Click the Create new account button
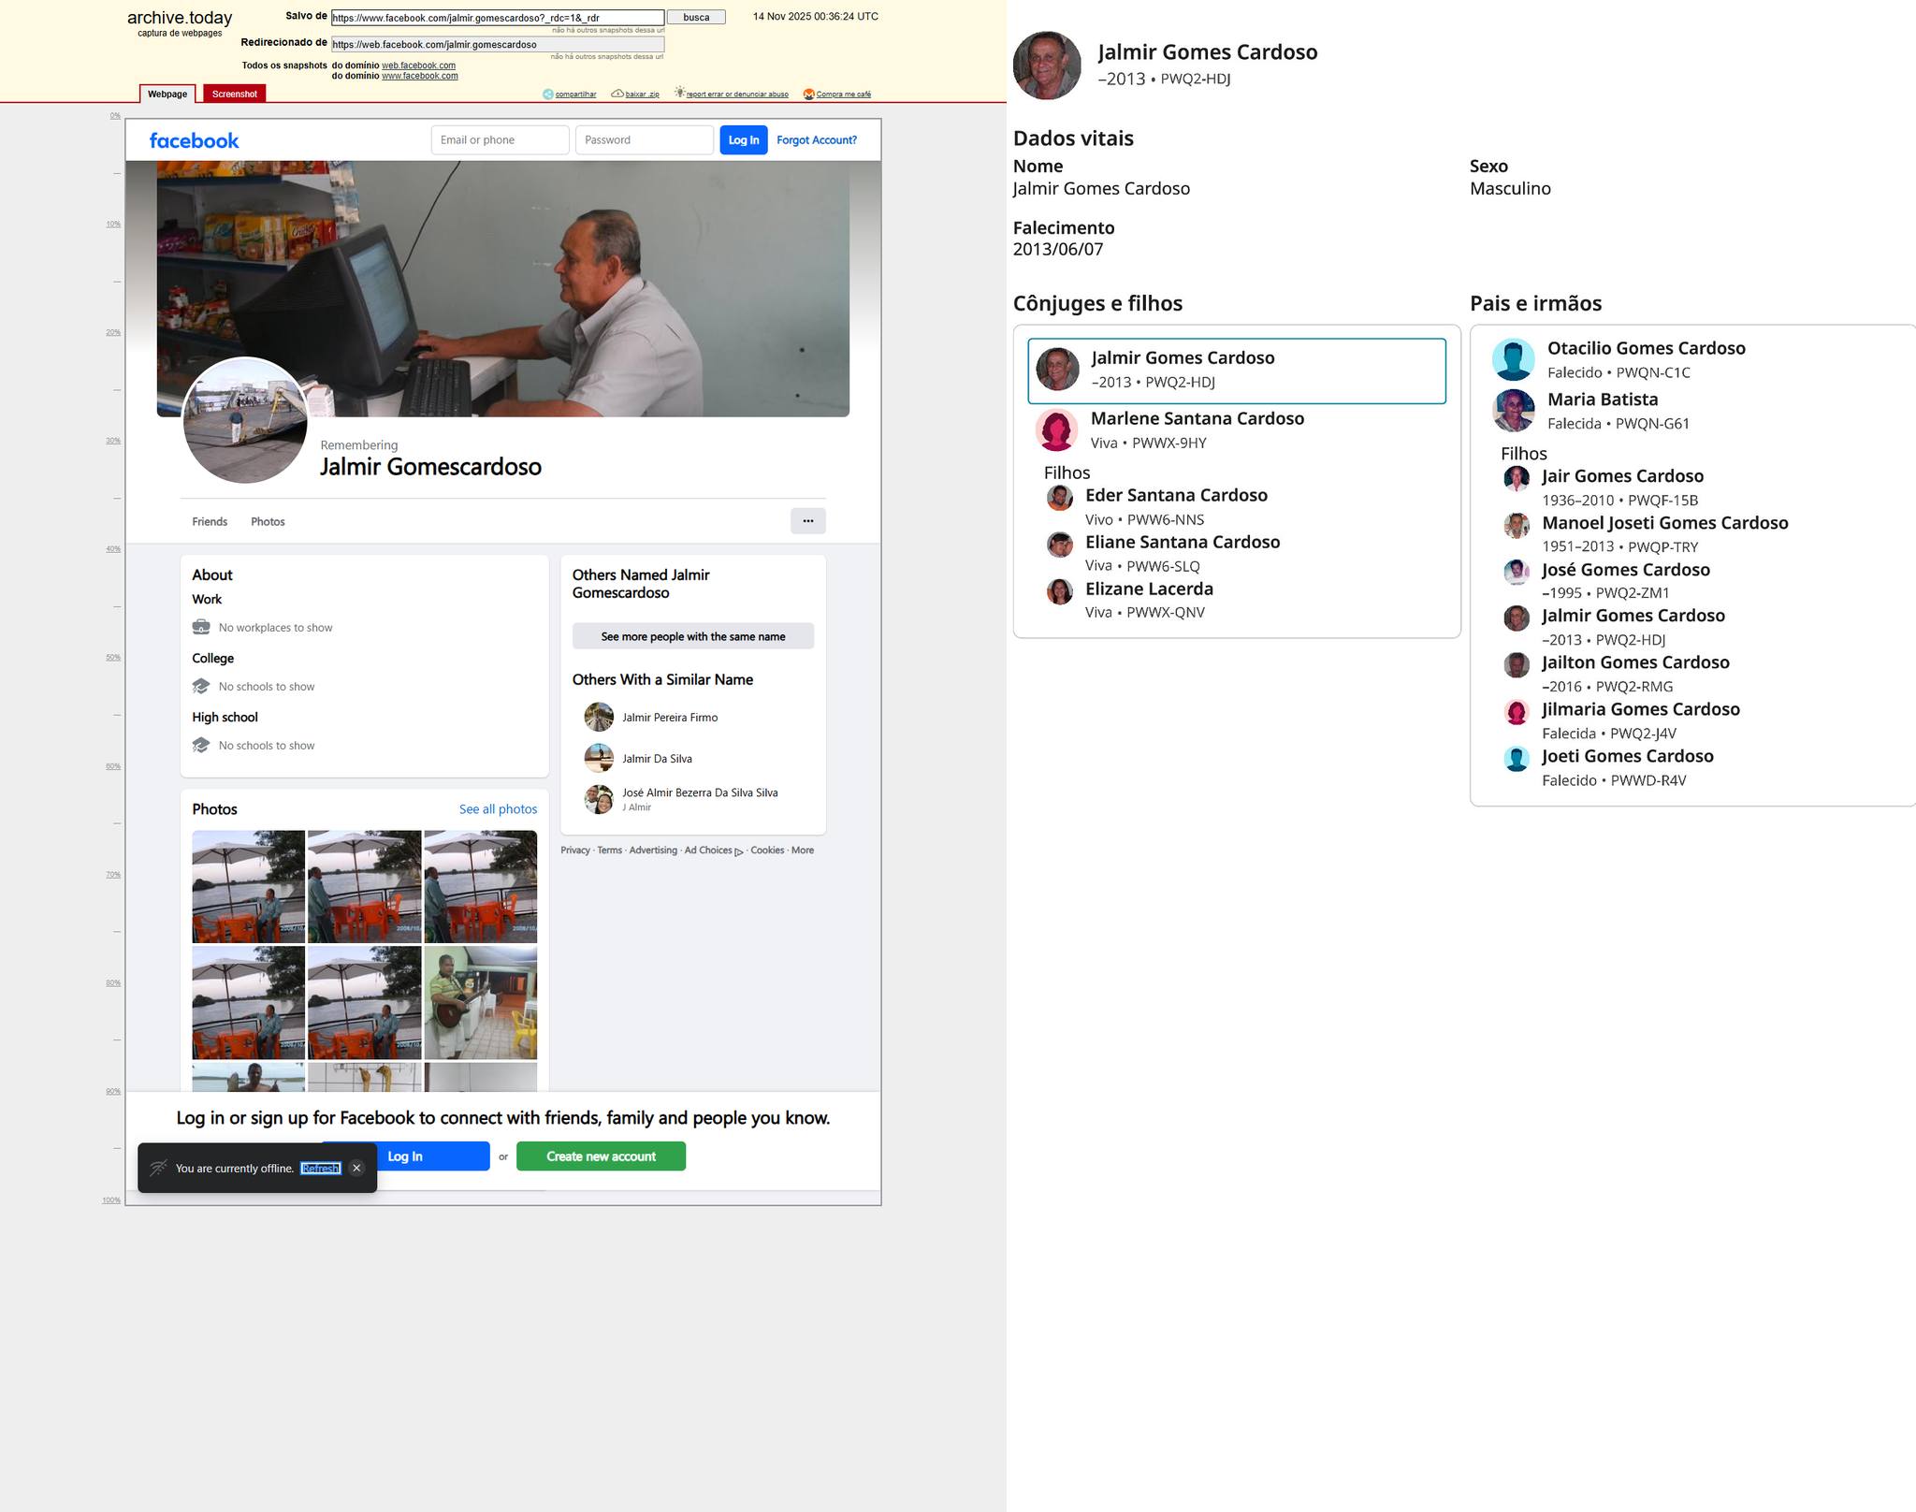This screenshot has height=1512, width=1916. 601,1156
